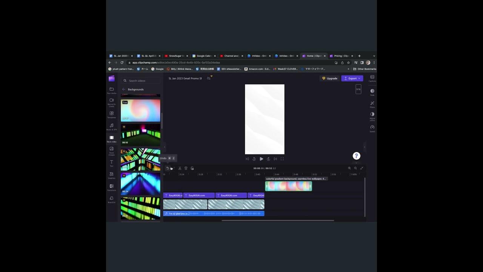Click the project title SL Jan 2023 Email Promo
Screen dimensions: 483x272
tap(185, 78)
